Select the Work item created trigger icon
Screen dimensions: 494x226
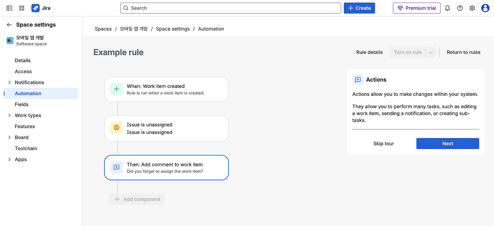[117, 89]
